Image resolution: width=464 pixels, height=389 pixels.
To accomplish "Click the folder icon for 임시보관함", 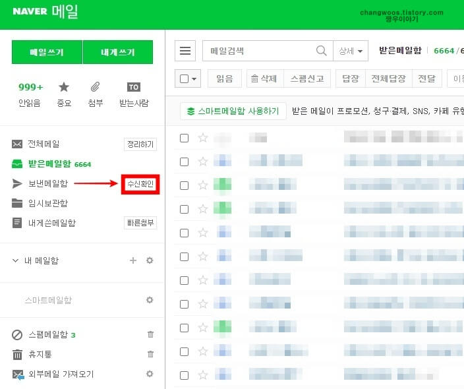I will pos(17,203).
